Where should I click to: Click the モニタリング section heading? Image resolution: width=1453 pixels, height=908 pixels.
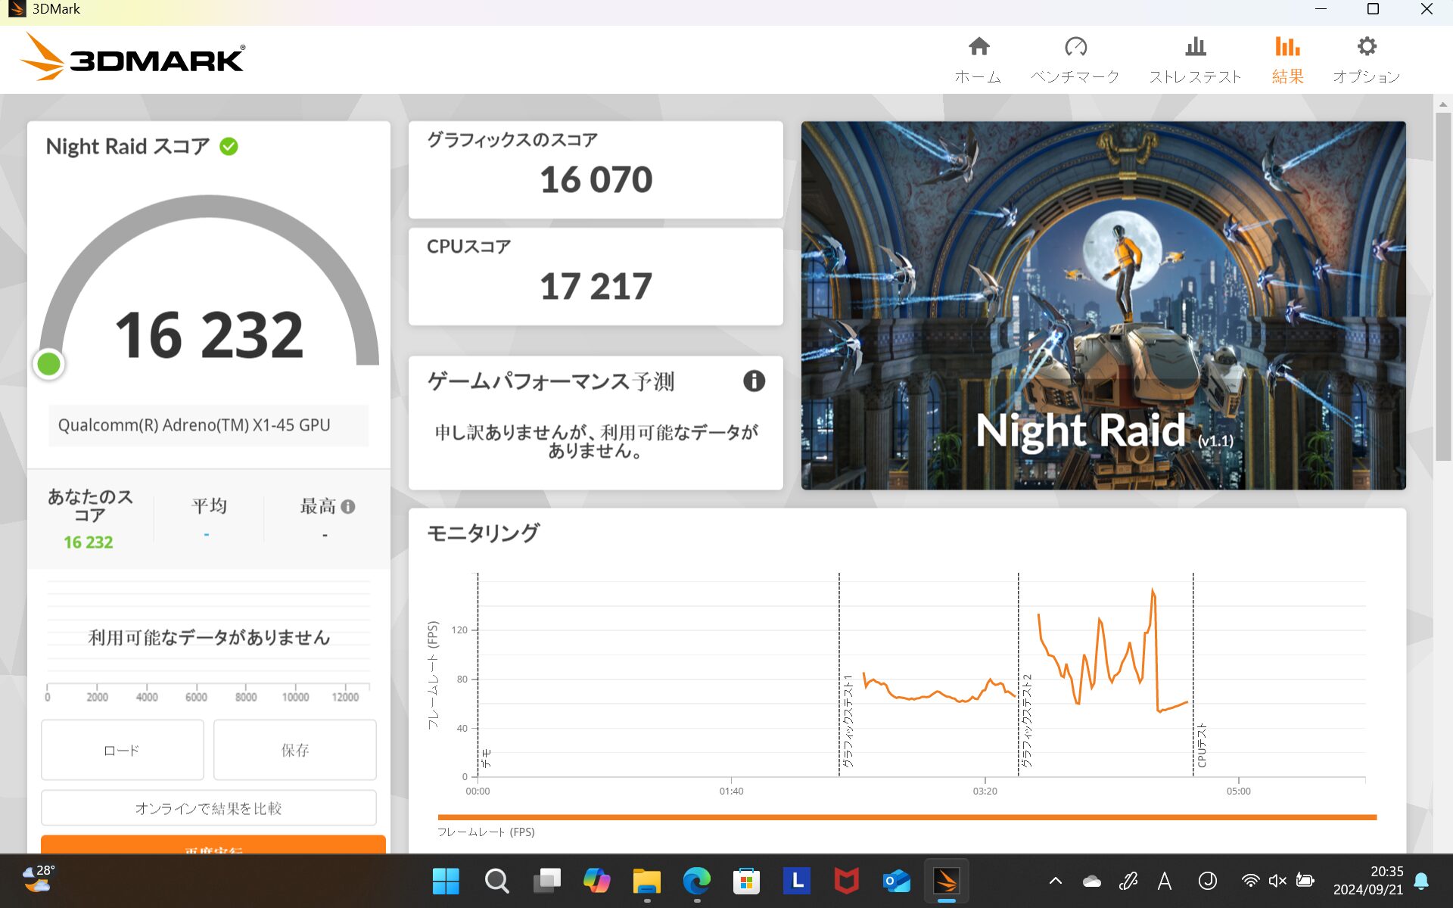[x=483, y=533]
